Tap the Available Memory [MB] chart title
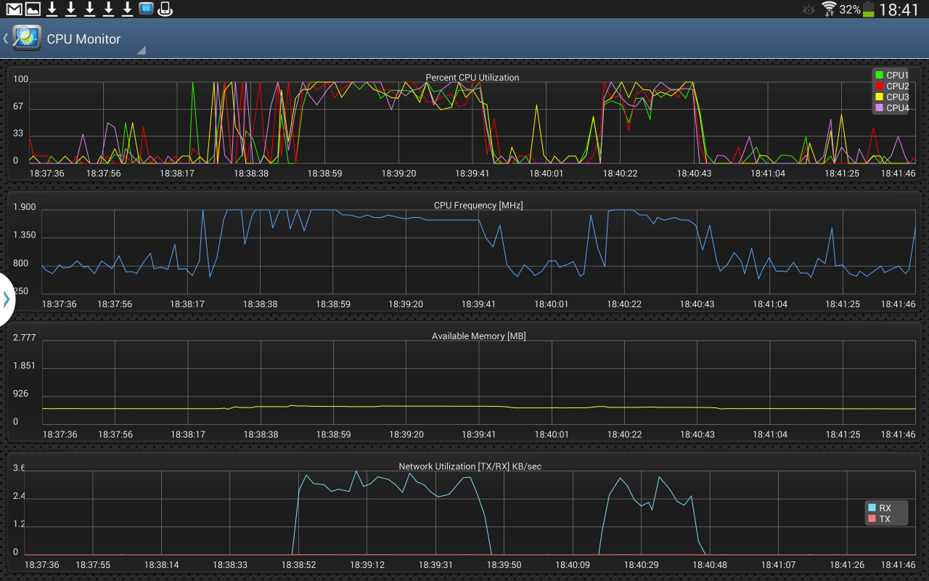 coord(478,336)
